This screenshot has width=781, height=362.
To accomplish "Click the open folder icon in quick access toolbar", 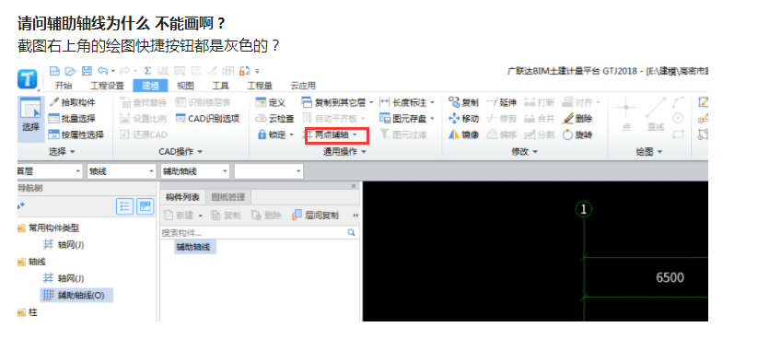I will tap(70, 71).
